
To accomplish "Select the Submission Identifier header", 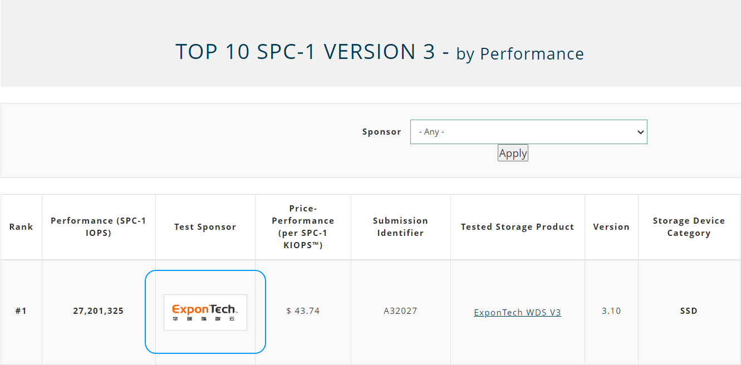I will [x=400, y=226].
